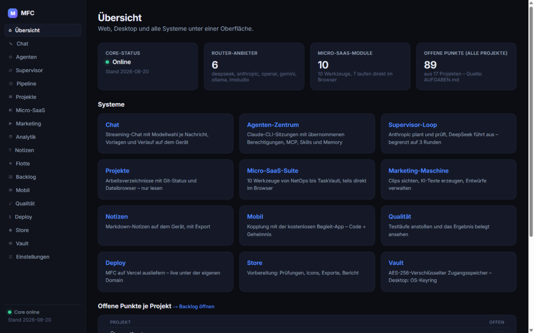The height and width of the screenshot is (333, 534).
Task: Open Vault from the sidebar
Action: click(x=43, y=243)
